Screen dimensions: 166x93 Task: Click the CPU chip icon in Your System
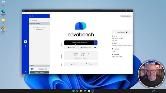tap(113, 36)
